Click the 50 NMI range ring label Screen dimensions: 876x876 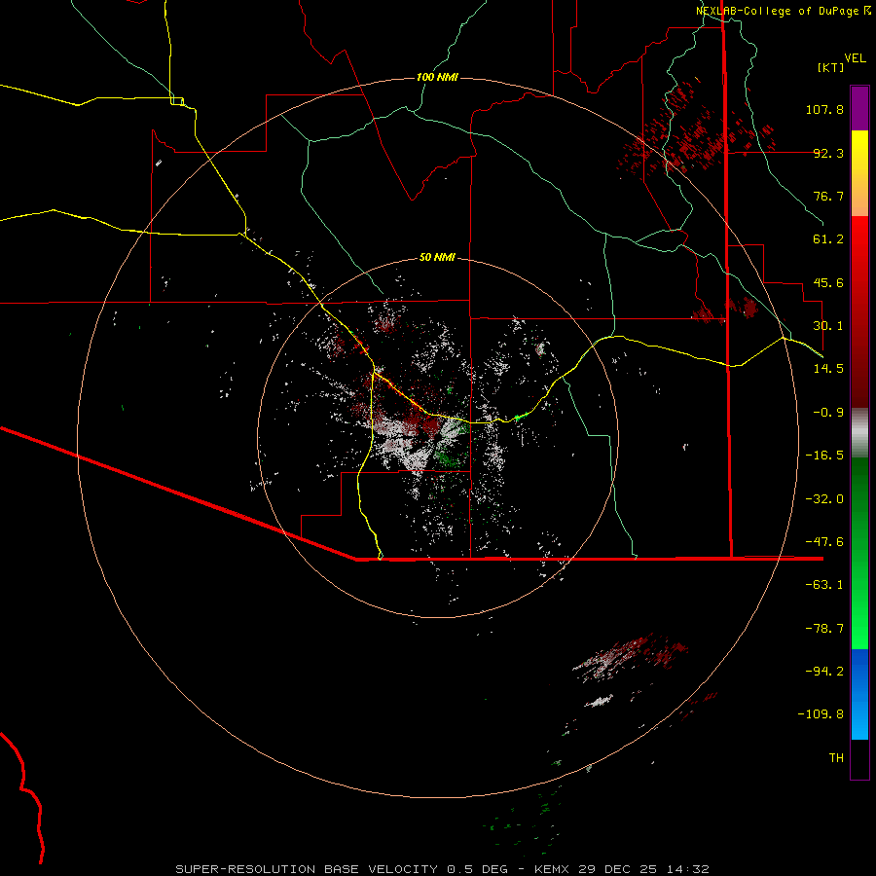click(x=437, y=257)
